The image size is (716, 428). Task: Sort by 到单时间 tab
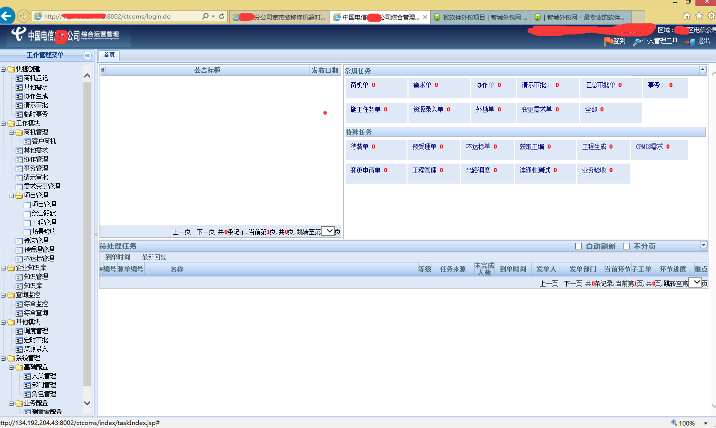(118, 257)
